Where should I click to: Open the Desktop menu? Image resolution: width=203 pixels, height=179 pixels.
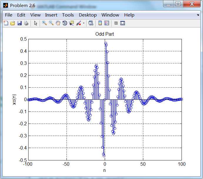88,15
